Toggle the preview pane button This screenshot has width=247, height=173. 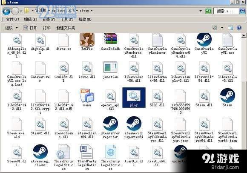point(230,28)
